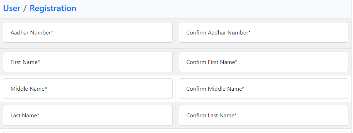Click the "Middle Name*" label text
Image resolution: width=353 pixels, height=133 pixels.
29,89
